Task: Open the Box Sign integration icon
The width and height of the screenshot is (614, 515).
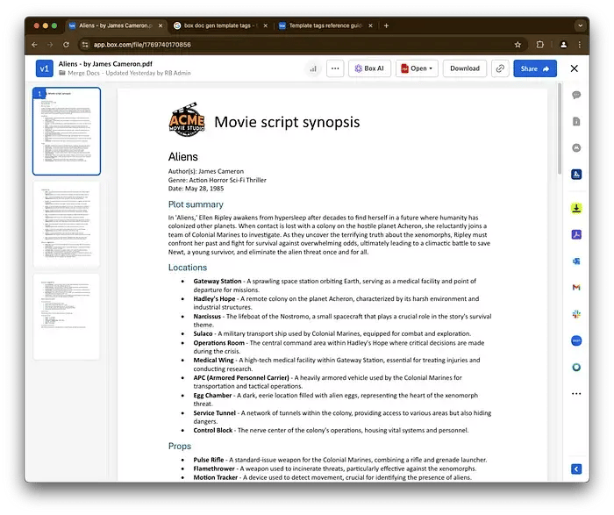Action: click(x=576, y=175)
